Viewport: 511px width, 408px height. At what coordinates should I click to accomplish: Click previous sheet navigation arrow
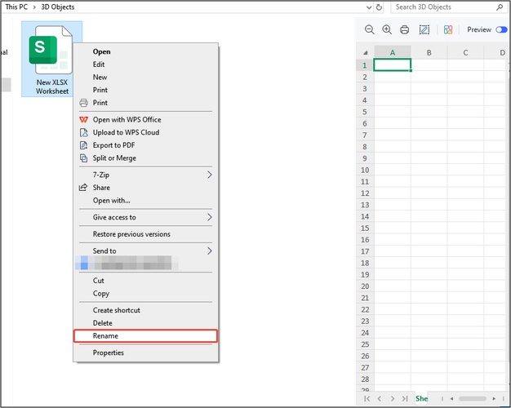tap(380, 398)
